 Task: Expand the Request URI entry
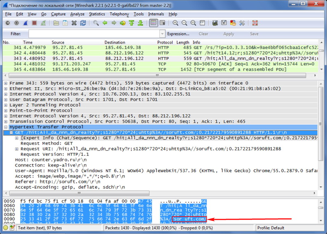pyautogui.click(x=16, y=149)
